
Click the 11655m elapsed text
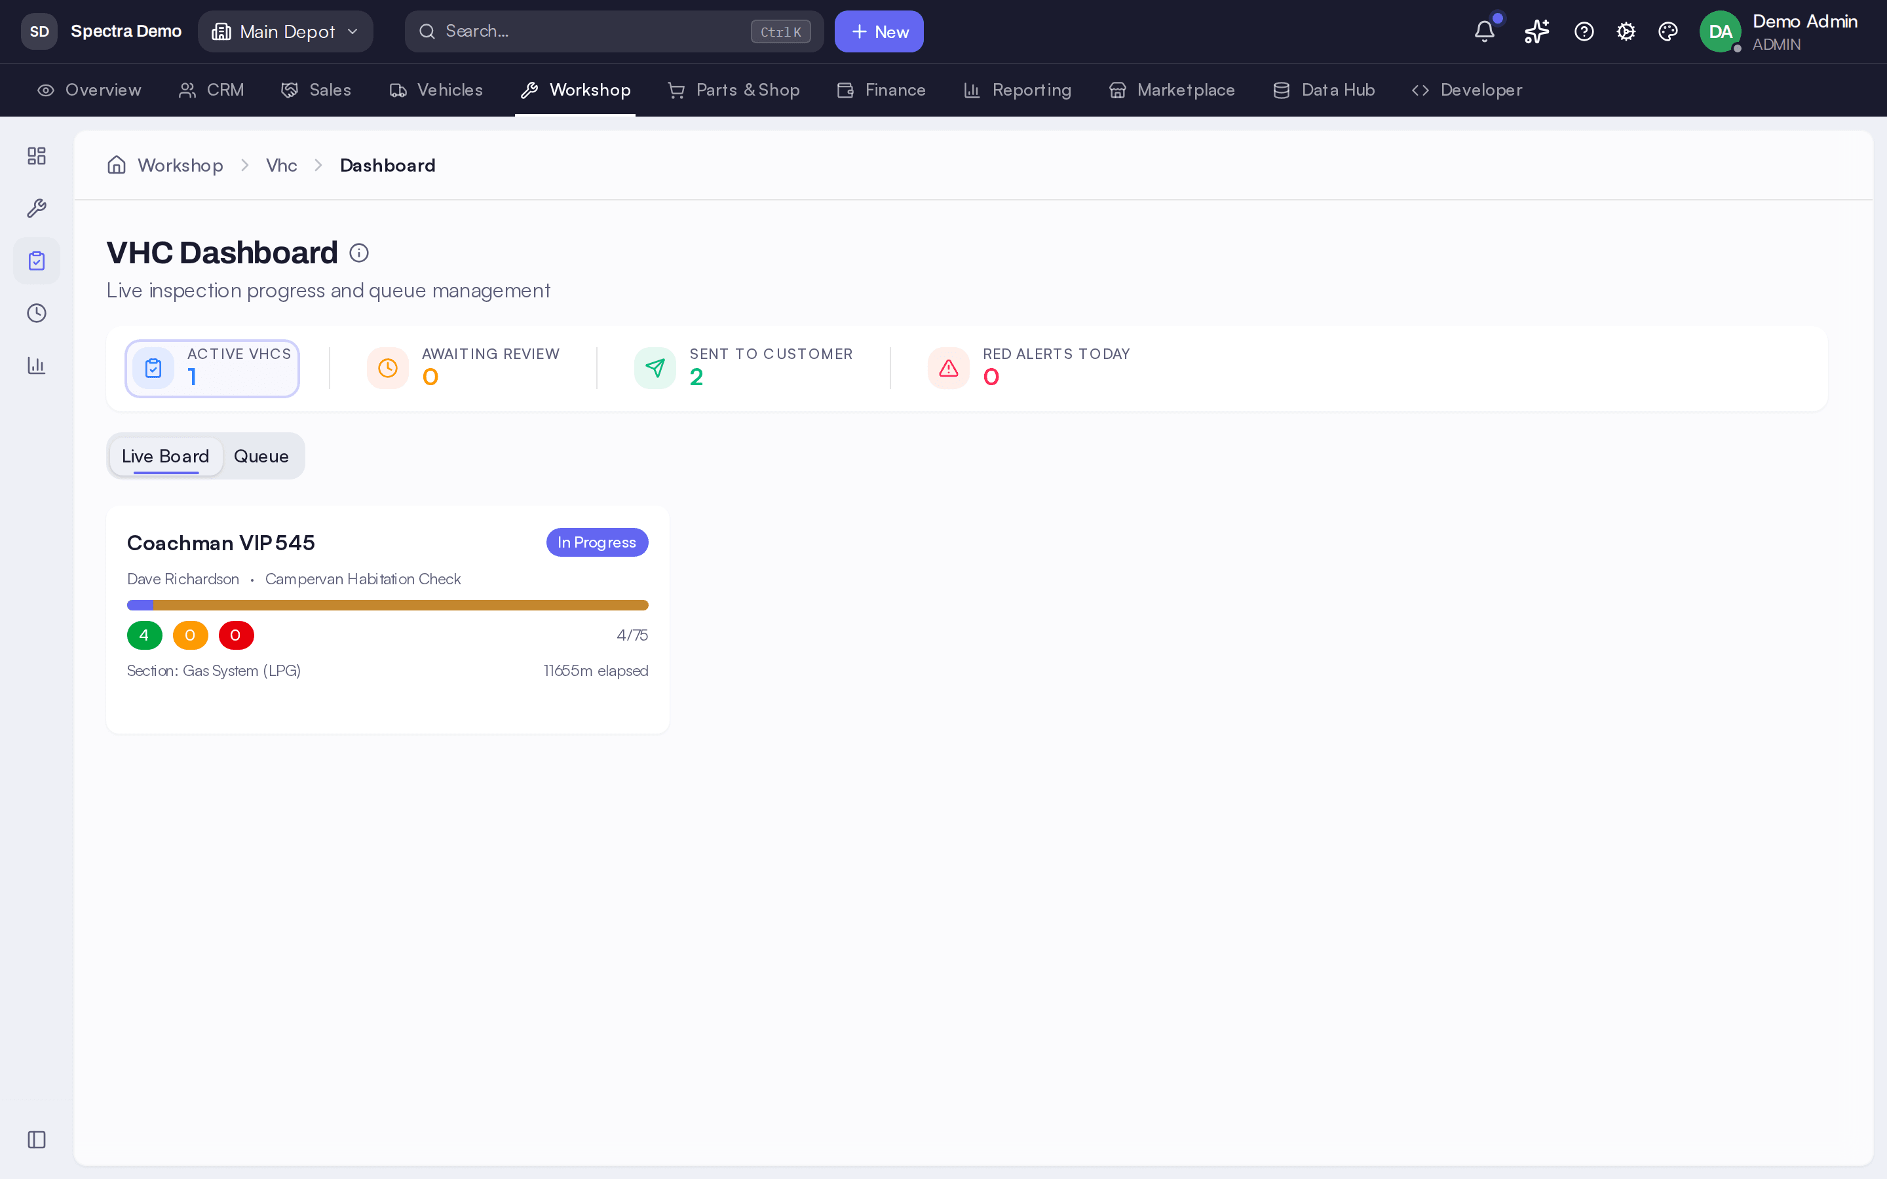click(x=596, y=671)
